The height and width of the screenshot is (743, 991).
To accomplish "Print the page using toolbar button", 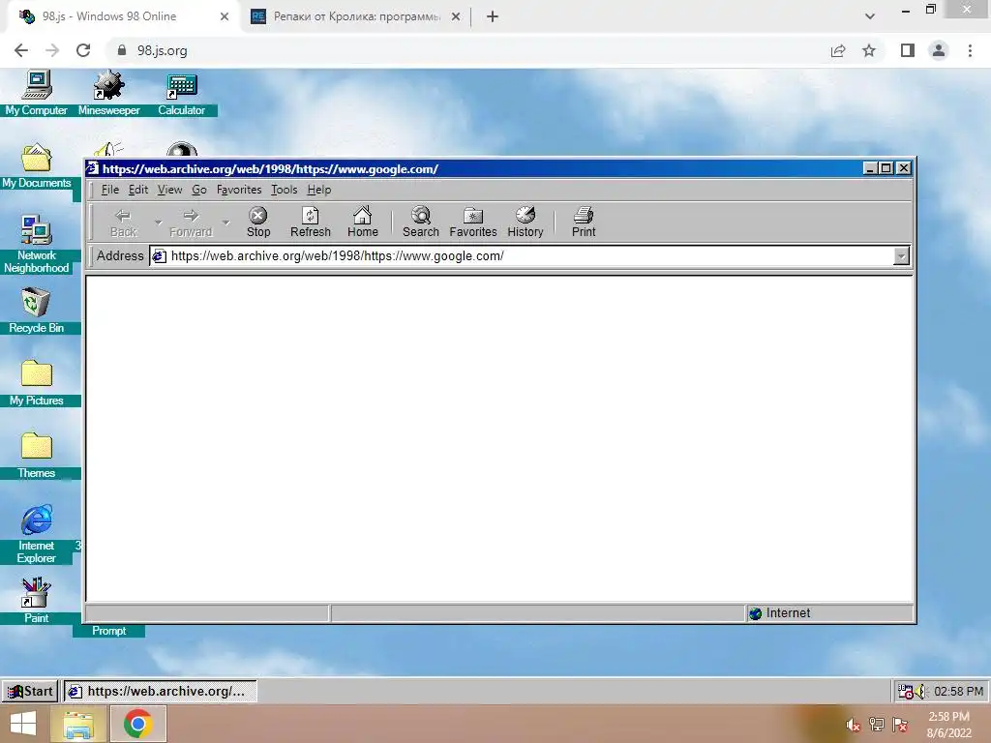I will (584, 223).
